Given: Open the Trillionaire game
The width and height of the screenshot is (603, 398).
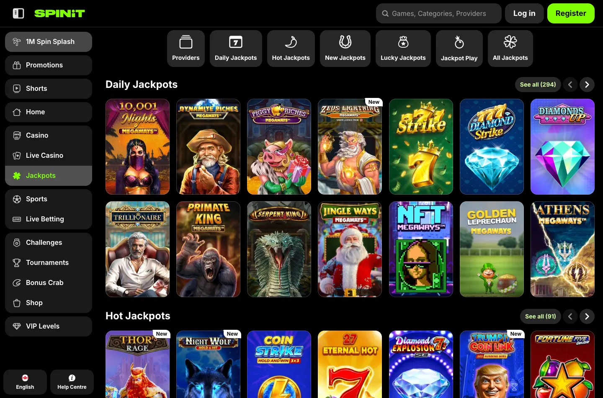Looking at the screenshot, I should pos(137,249).
